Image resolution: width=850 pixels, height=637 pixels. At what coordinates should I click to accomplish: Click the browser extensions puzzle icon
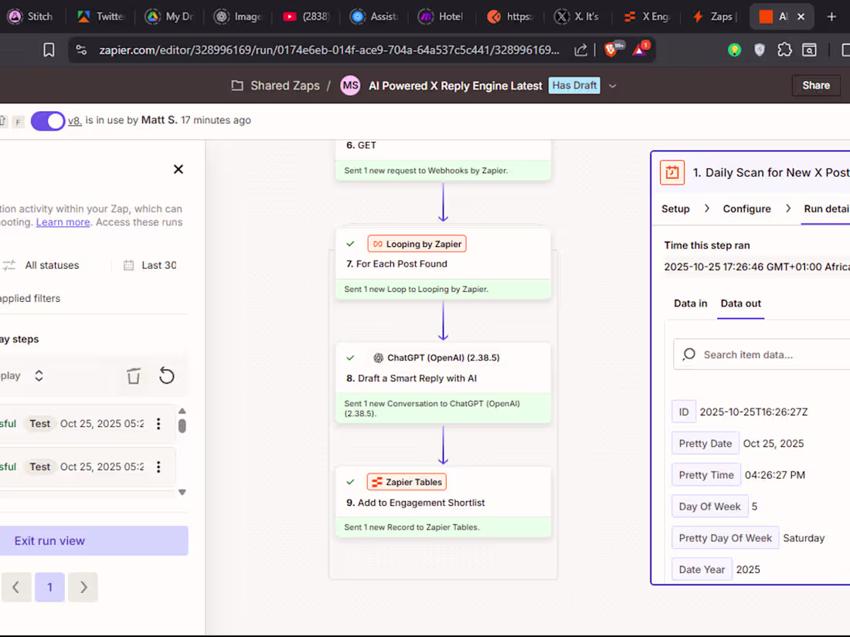[784, 50]
